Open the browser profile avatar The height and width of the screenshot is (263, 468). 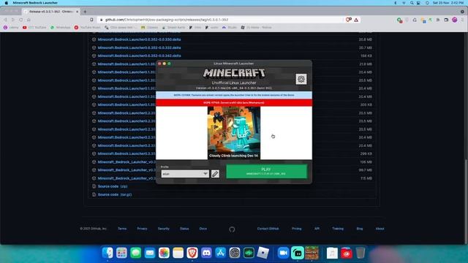tap(454, 20)
